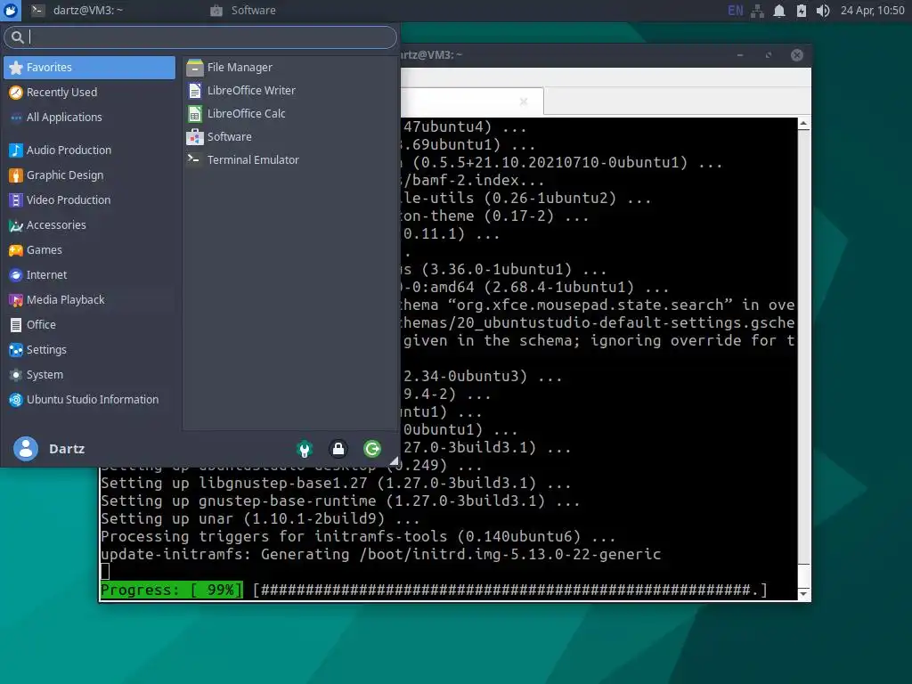Show All Applications category
Image resolution: width=912 pixels, height=684 pixels.
point(90,118)
